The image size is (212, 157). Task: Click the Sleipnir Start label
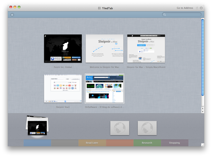63,107
